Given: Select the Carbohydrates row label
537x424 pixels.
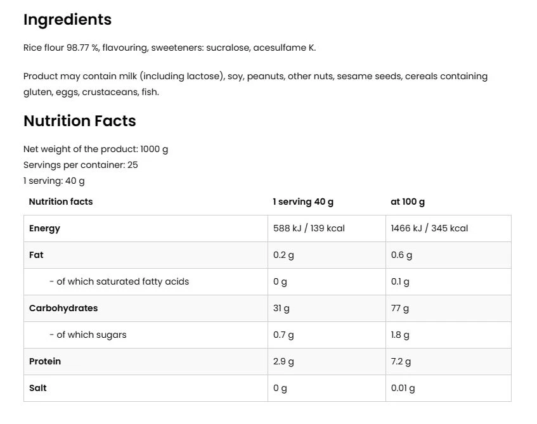Looking at the screenshot, I should click(63, 308).
